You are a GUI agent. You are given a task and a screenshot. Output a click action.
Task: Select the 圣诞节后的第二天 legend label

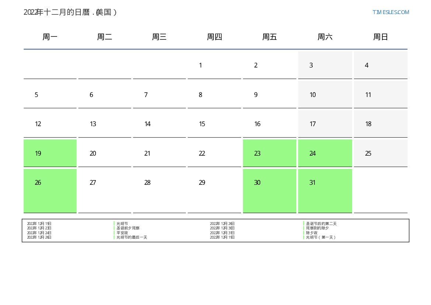(x=321, y=223)
